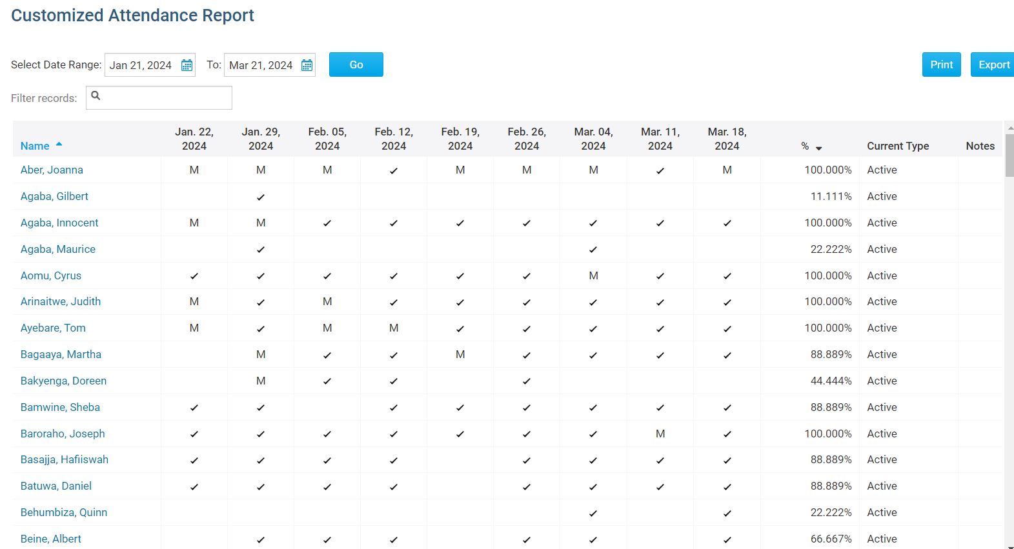Click the Print button
Viewport: 1014px width, 549px height.
pyautogui.click(x=941, y=65)
